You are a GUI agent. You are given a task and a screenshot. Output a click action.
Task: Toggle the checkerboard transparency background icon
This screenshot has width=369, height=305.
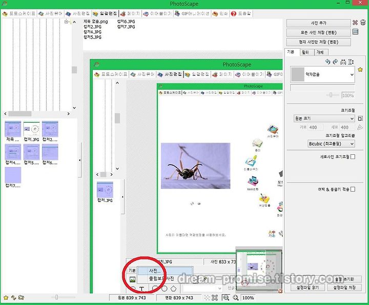tap(207, 298)
